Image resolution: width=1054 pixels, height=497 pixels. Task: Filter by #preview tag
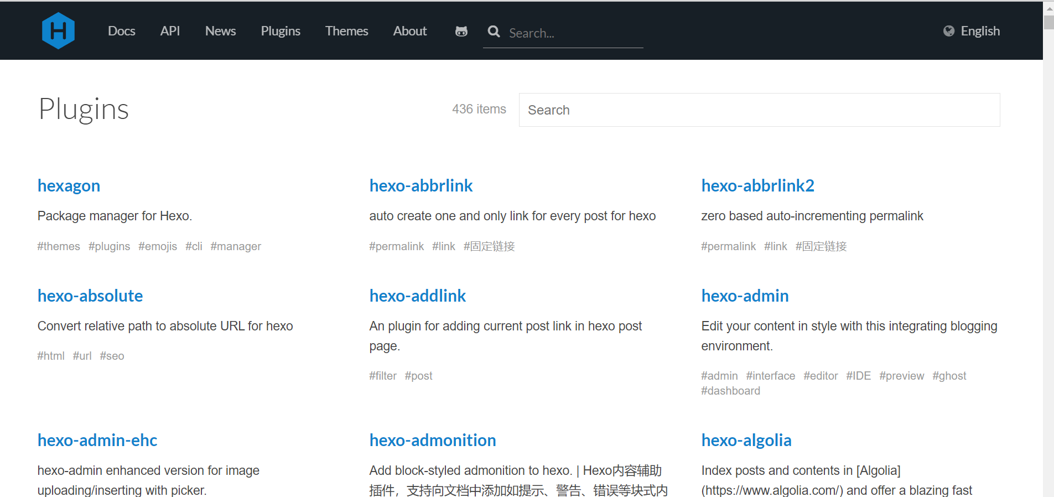(x=902, y=376)
